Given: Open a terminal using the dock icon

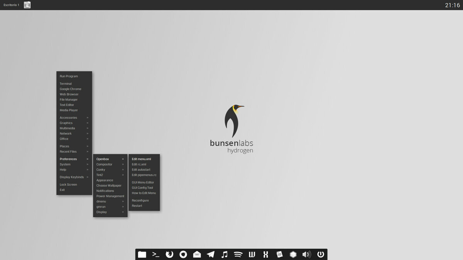Looking at the screenshot, I should 155,254.
